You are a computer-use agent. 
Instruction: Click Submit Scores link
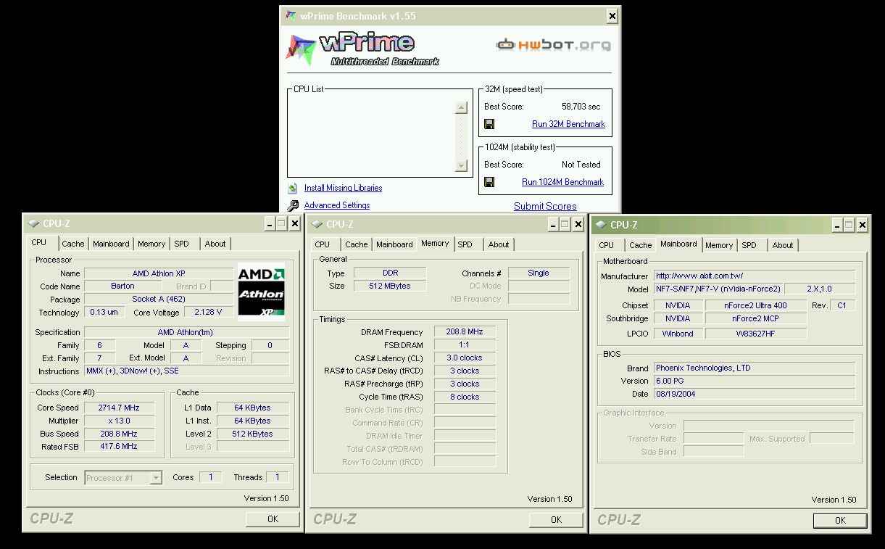click(x=545, y=206)
